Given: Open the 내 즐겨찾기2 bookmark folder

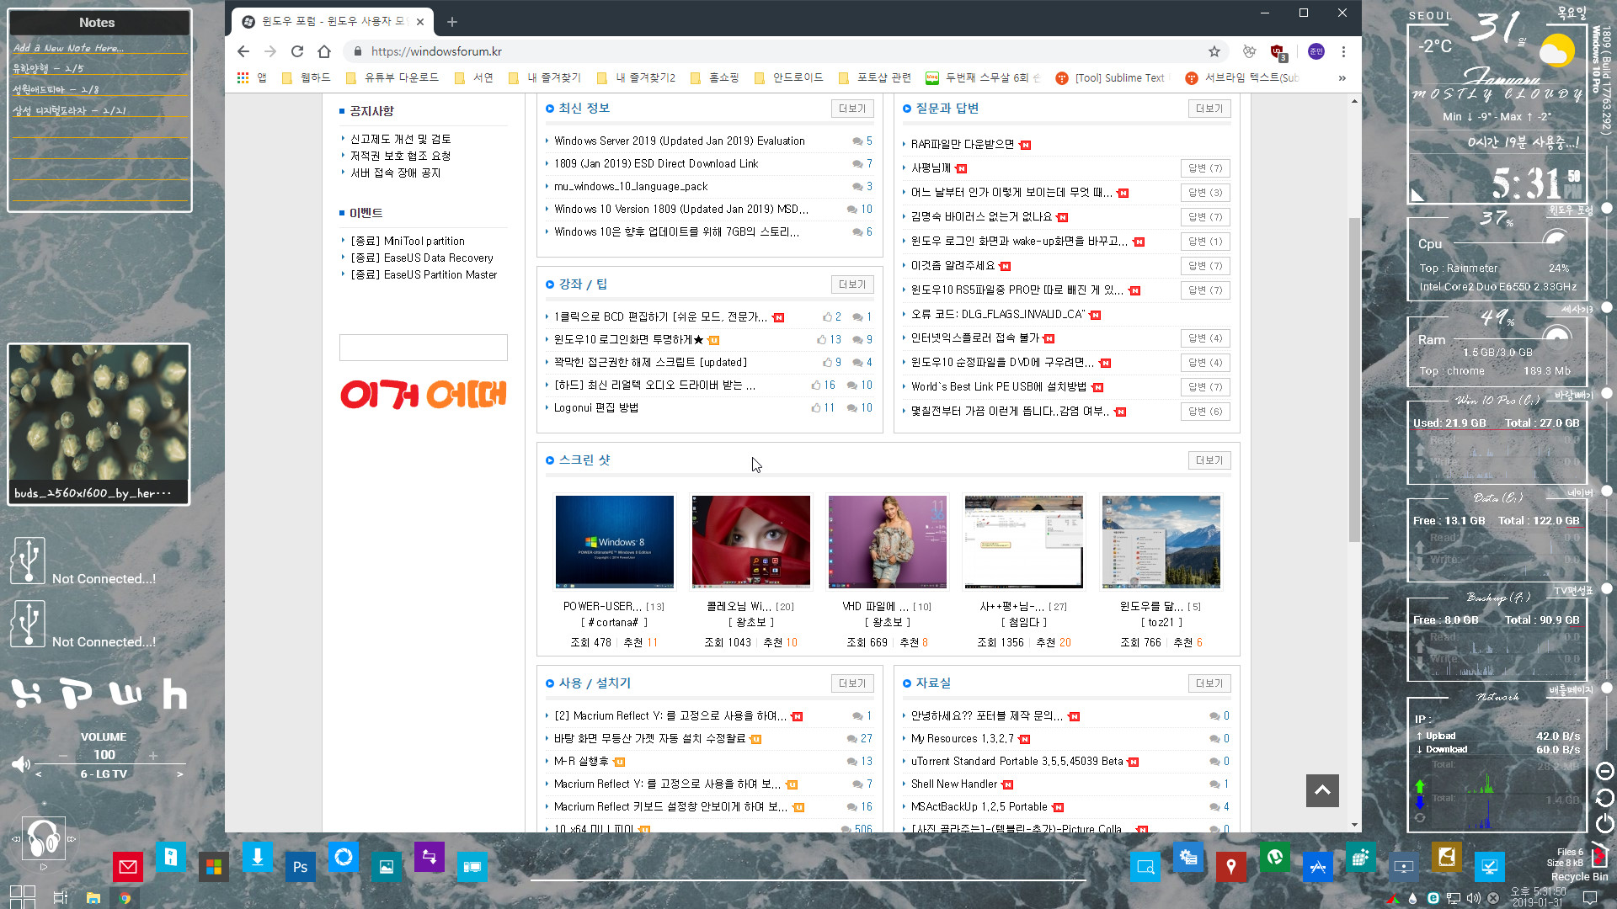Looking at the screenshot, I should tap(637, 77).
